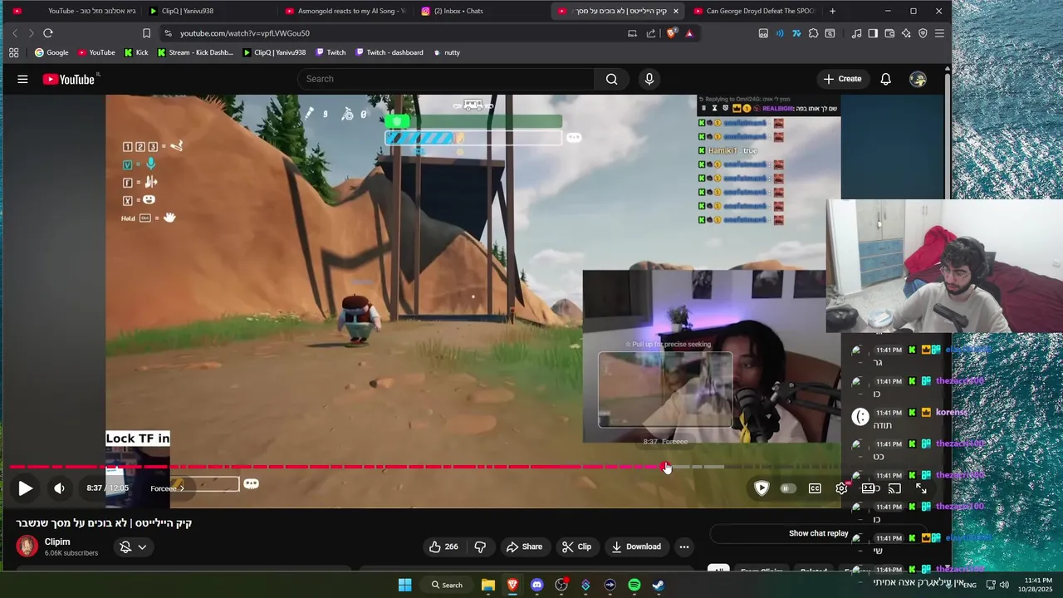Image resolution: width=1063 pixels, height=598 pixels.
Task: Open Steam from taskbar
Action: (659, 585)
